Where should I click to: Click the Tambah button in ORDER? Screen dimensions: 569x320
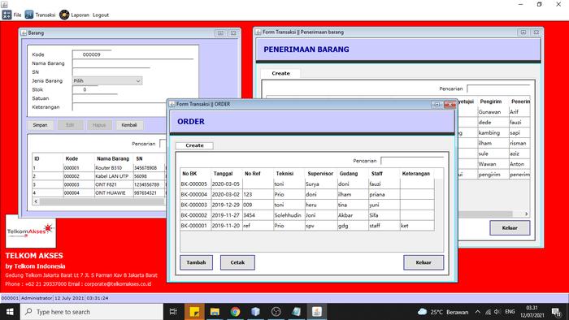[x=196, y=262]
